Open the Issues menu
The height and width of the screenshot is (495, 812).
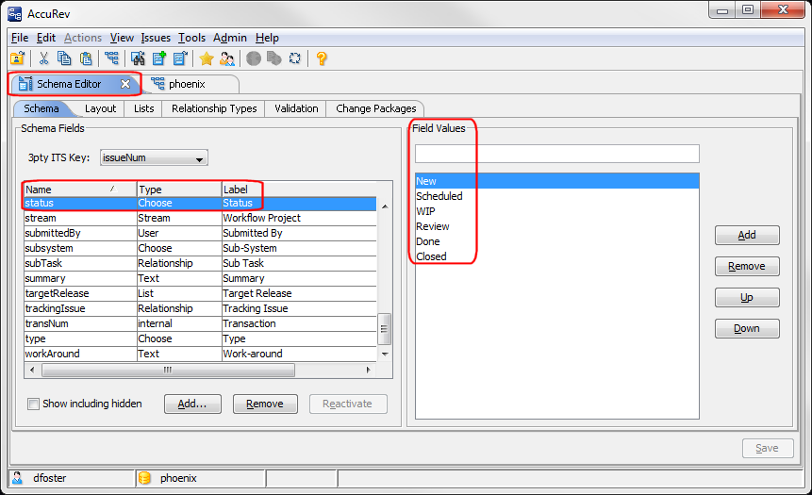pos(156,38)
